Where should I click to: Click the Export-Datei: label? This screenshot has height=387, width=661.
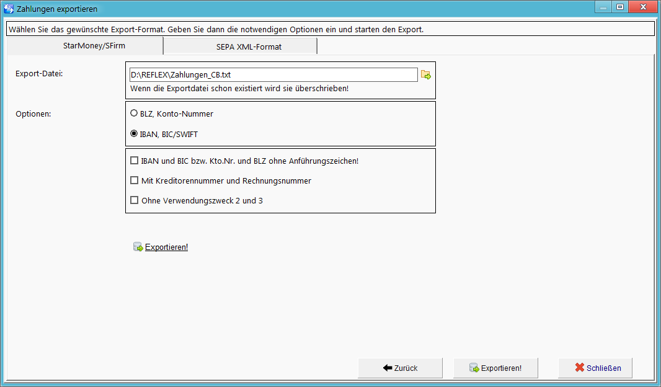point(39,73)
